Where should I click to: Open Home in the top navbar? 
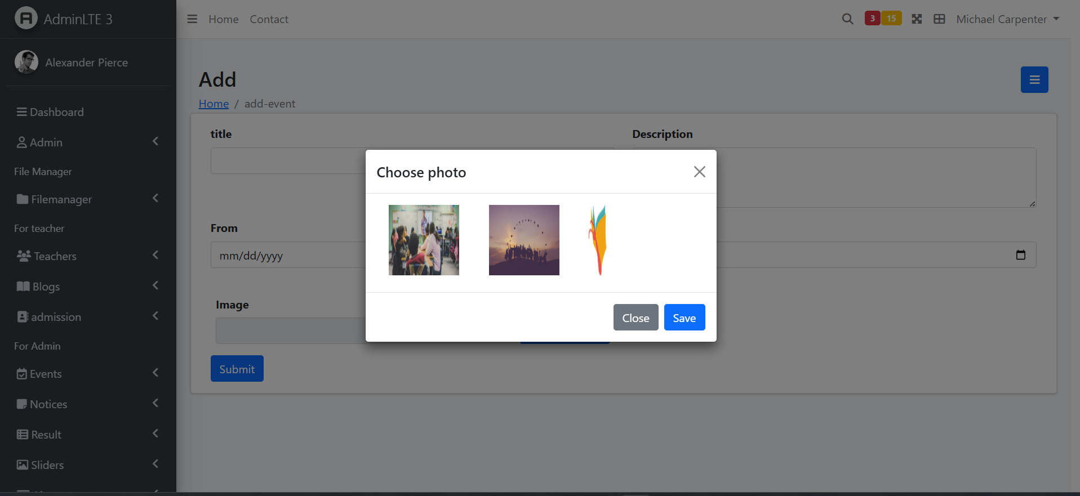224,19
